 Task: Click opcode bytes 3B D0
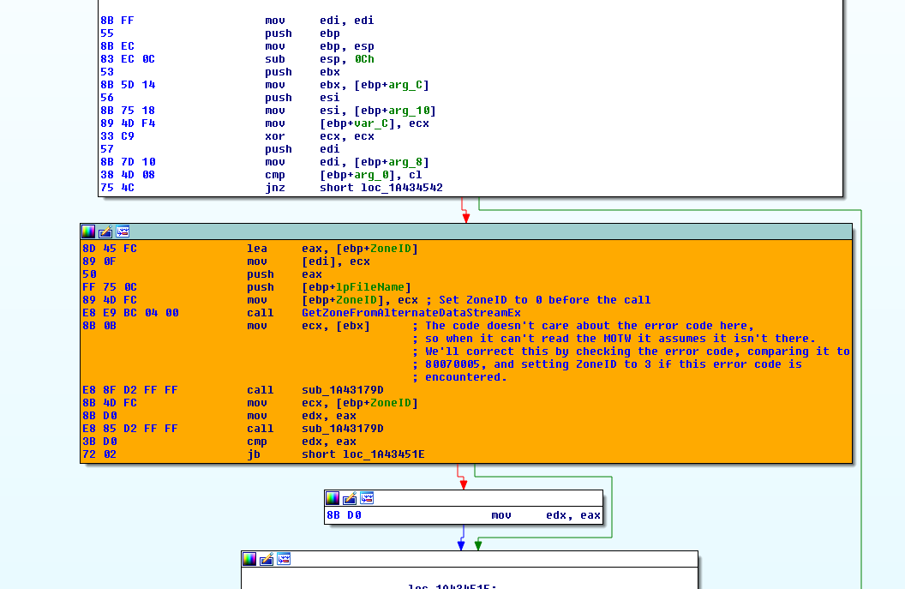[99, 442]
